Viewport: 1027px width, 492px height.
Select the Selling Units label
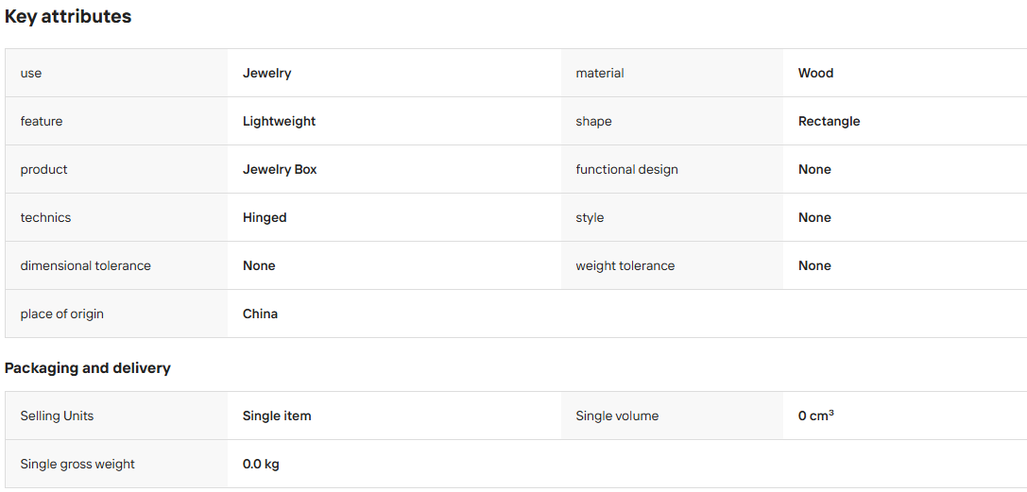click(x=57, y=416)
